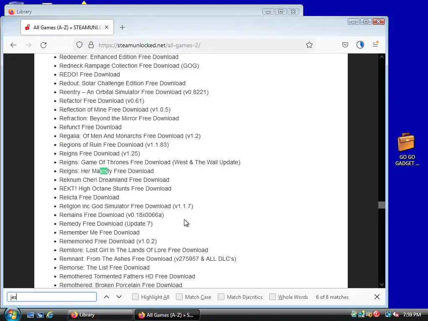Close the find bar
The width and height of the screenshot is (428, 321).
(x=377, y=297)
